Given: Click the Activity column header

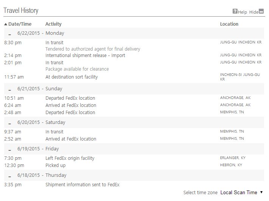Looking at the screenshot, I should tap(53, 24).
